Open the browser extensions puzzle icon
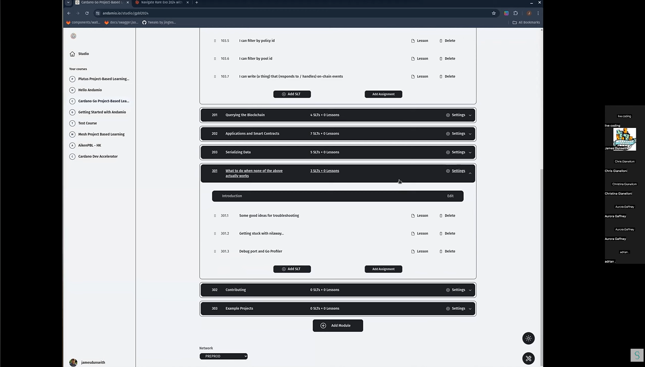The width and height of the screenshot is (645, 367). (x=516, y=13)
